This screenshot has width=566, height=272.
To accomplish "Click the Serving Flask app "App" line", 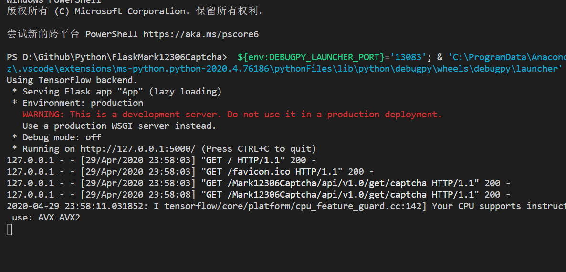I will (x=122, y=92).
